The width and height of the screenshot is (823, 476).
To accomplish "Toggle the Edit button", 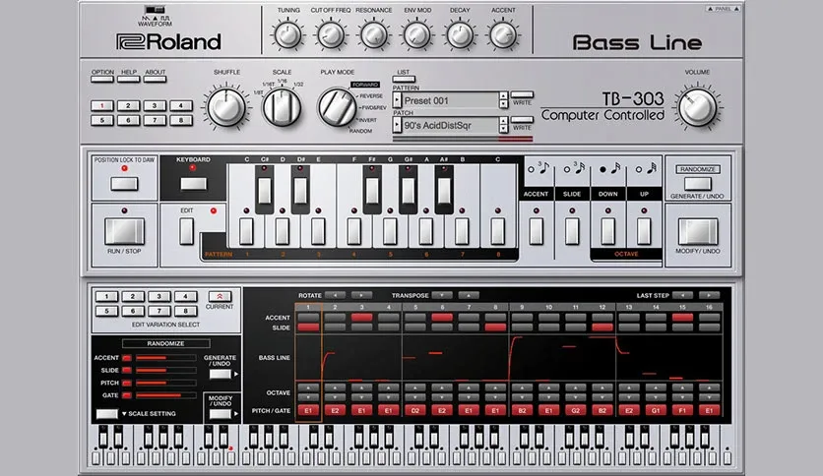I will (x=187, y=232).
